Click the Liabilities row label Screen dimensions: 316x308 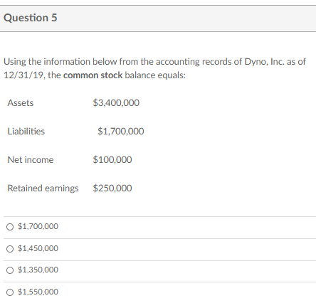pyautogui.click(x=26, y=132)
